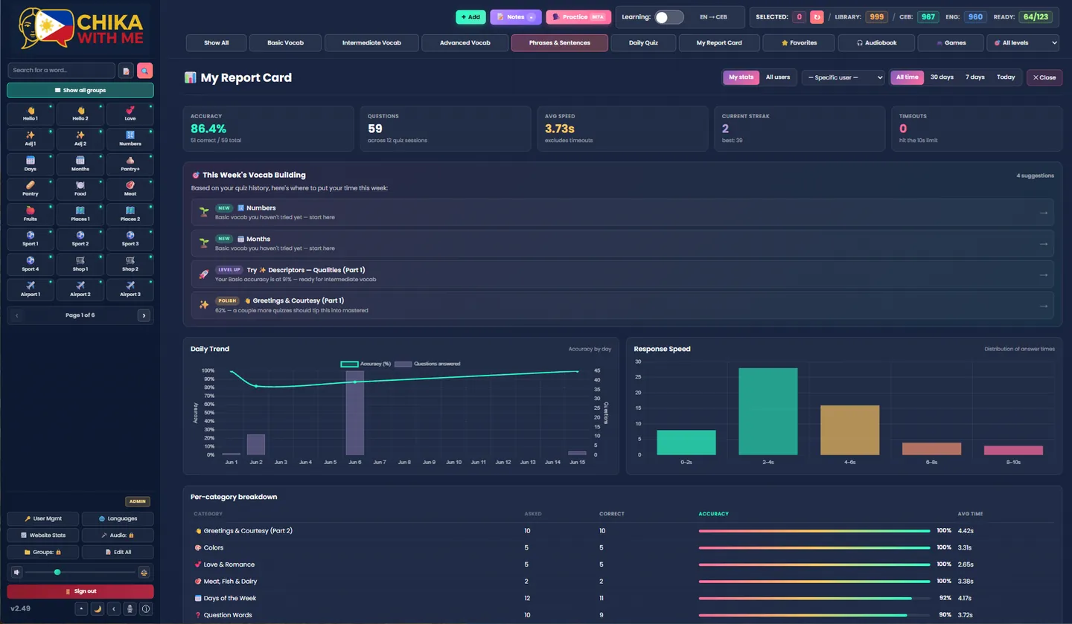
Task: Open the Specific user dropdown
Action: (x=843, y=77)
